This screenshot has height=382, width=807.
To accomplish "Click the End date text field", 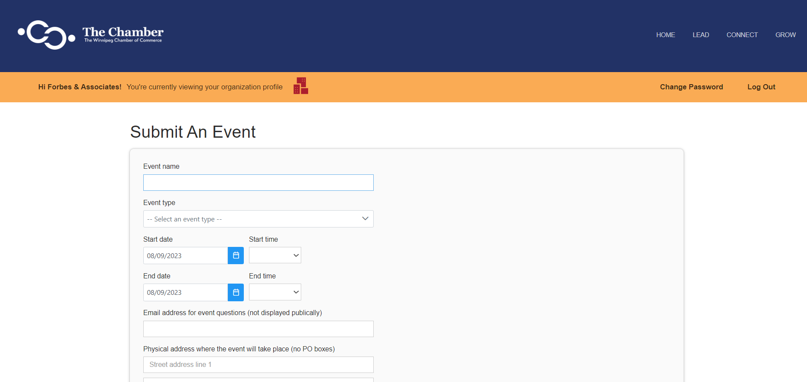I will point(186,292).
